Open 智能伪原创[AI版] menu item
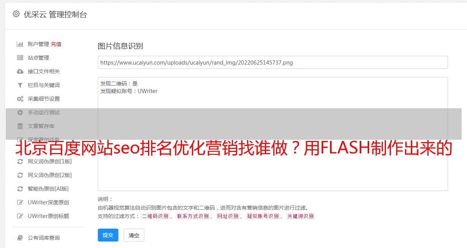Image resolution: width=467 pixels, height=248 pixels. [48, 189]
